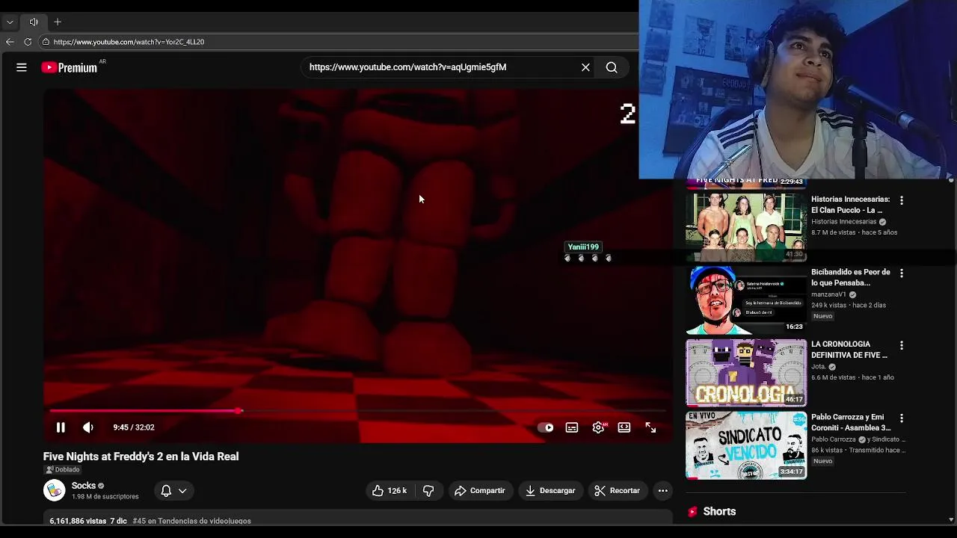957x538 pixels.
Task: Click the page scrollbar down arrow
Action: [x=951, y=519]
